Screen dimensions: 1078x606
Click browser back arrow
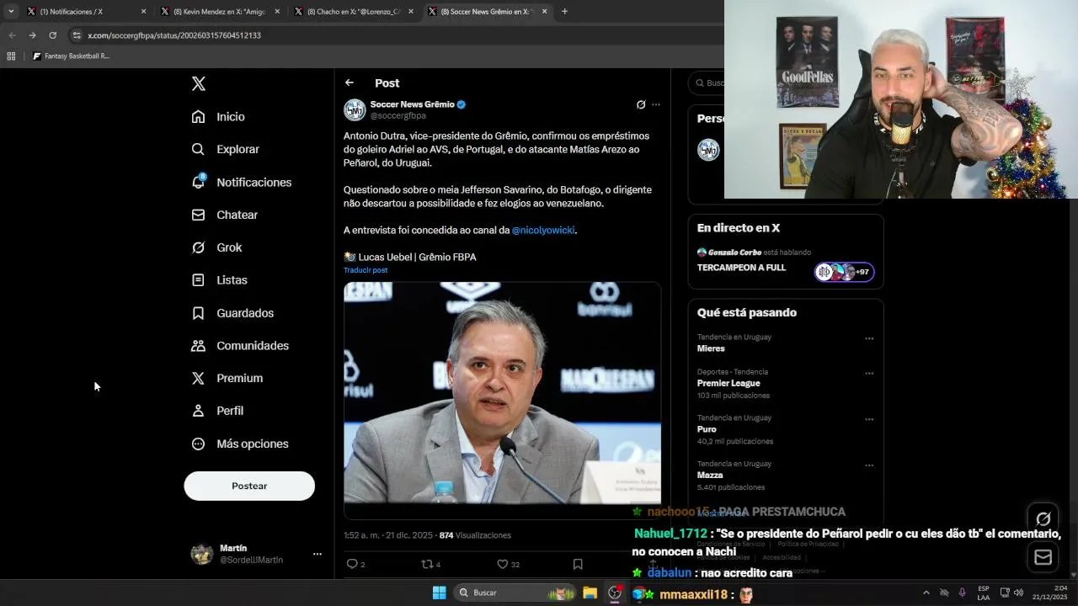[x=12, y=35]
